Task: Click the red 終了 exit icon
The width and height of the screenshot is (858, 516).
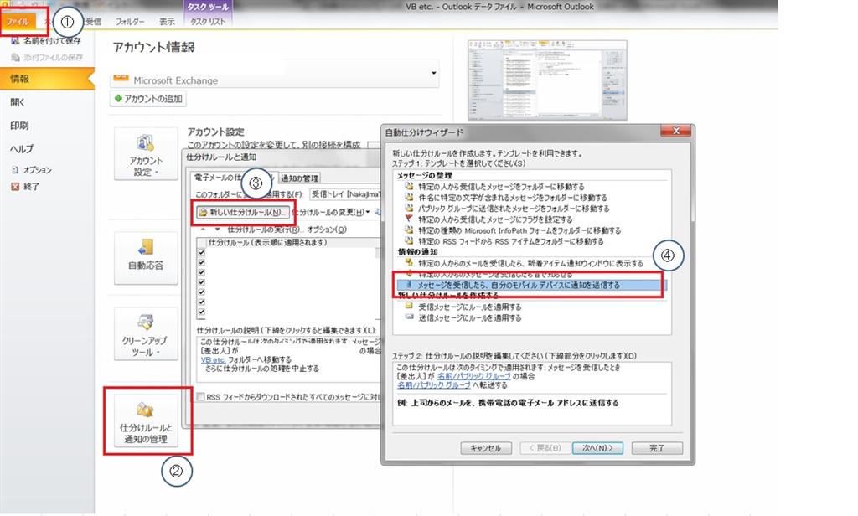Action: (15, 187)
